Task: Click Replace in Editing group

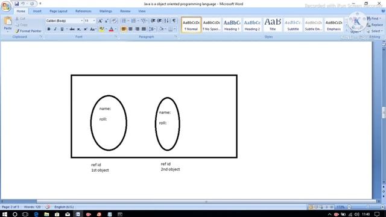Action: [375, 25]
